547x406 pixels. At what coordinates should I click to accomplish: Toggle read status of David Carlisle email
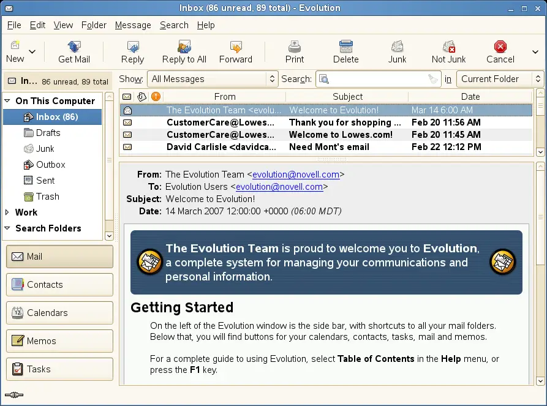click(x=127, y=147)
